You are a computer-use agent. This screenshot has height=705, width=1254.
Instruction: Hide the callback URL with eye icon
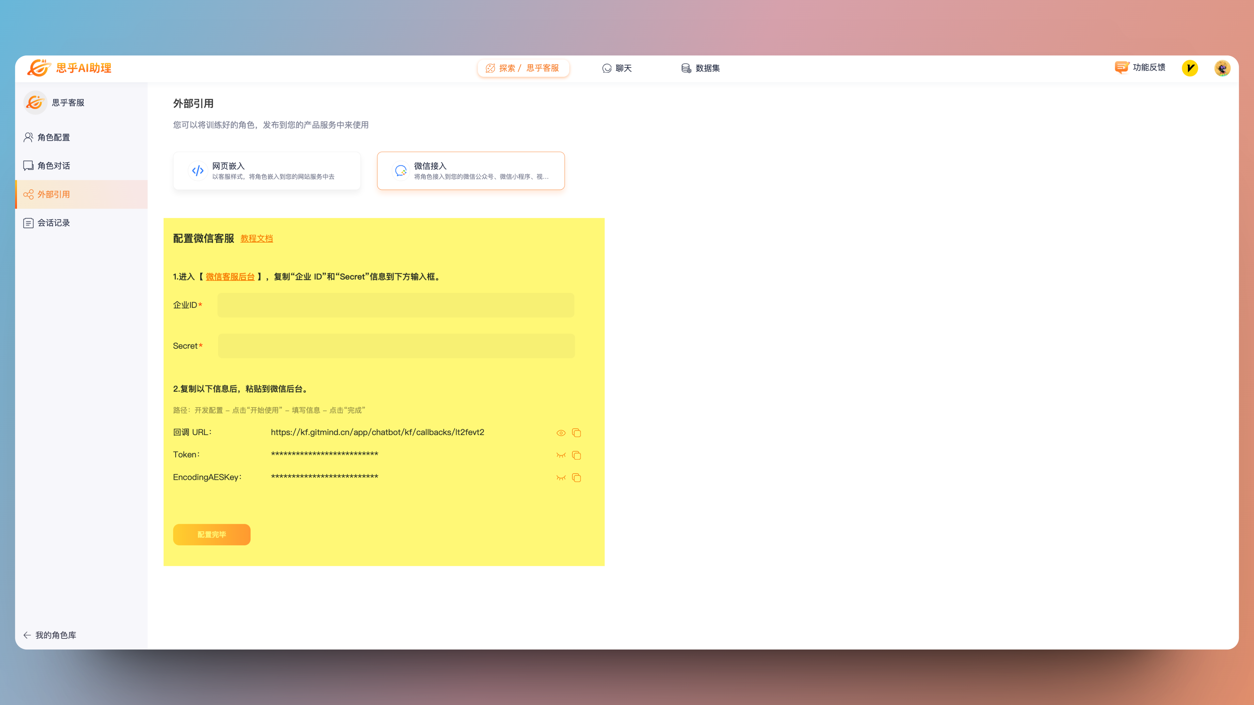(561, 432)
